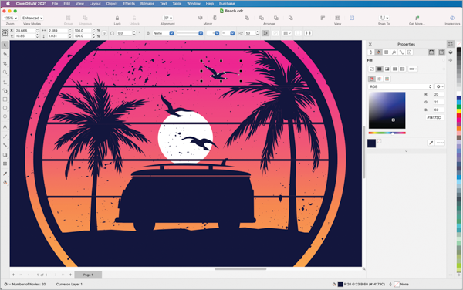
Task: Expand the Fill section chevron at the bottom
Action: pos(407,151)
